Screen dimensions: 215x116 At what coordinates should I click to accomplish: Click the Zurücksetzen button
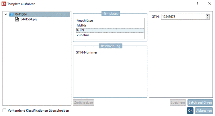(x=83, y=102)
